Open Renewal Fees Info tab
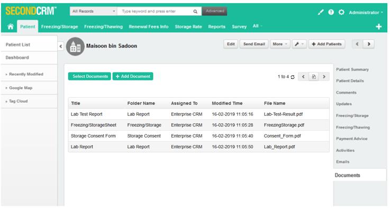 click(x=149, y=26)
